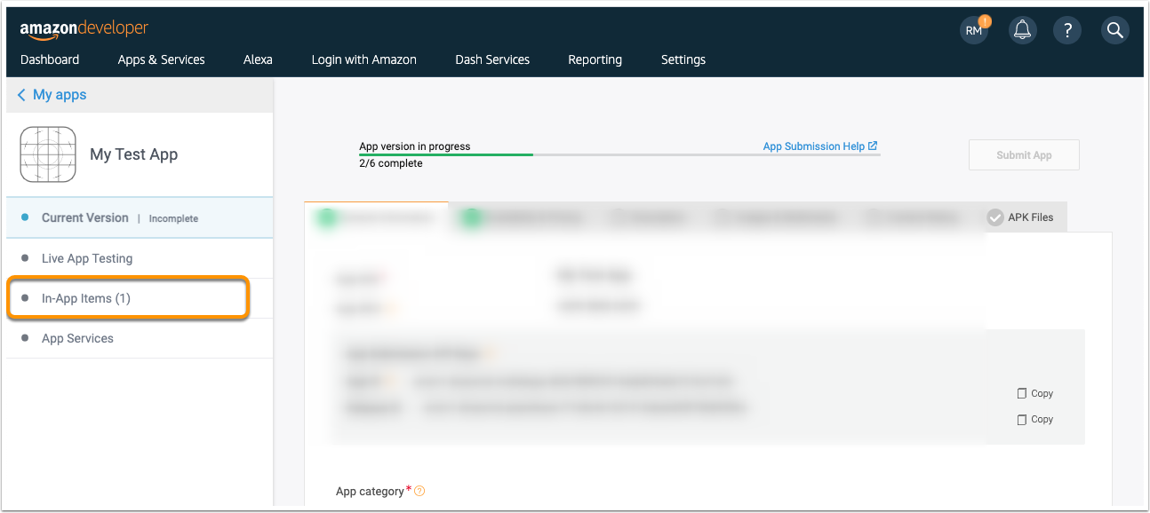Click the APK Files tab checkmark icon
The image size is (1150, 513).
(995, 217)
